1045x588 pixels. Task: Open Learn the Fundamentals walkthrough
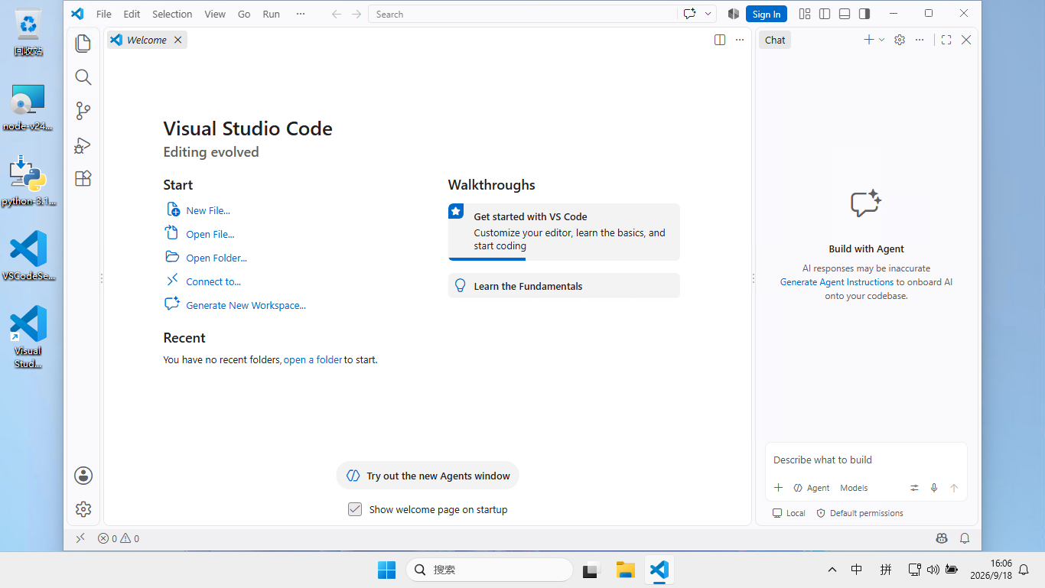(x=564, y=286)
